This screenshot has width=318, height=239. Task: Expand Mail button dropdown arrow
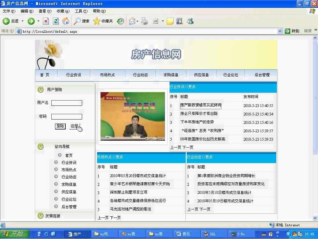tap(138, 21)
